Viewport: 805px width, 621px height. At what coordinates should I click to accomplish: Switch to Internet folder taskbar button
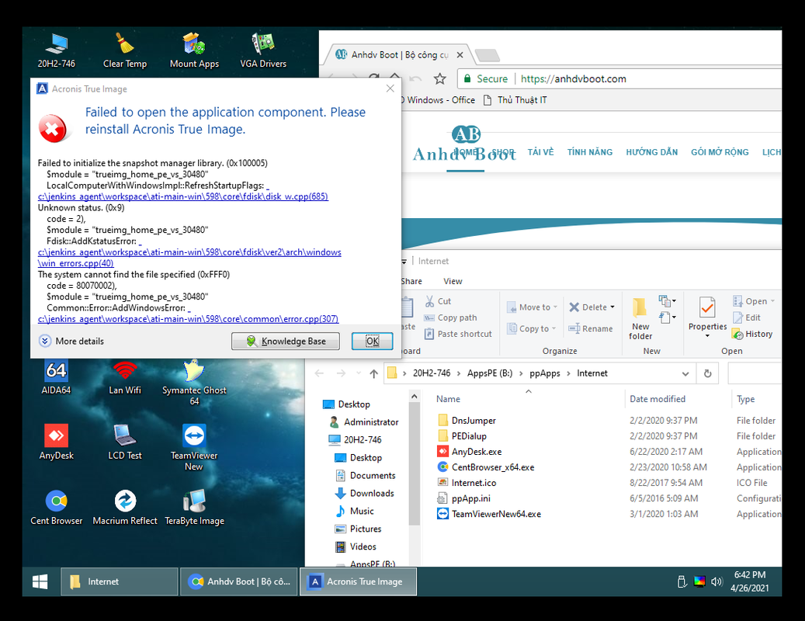[x=119, y=581]
